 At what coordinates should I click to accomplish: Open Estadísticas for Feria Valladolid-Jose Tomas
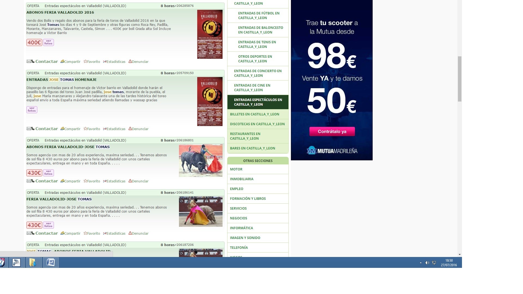tap(114, 233)
